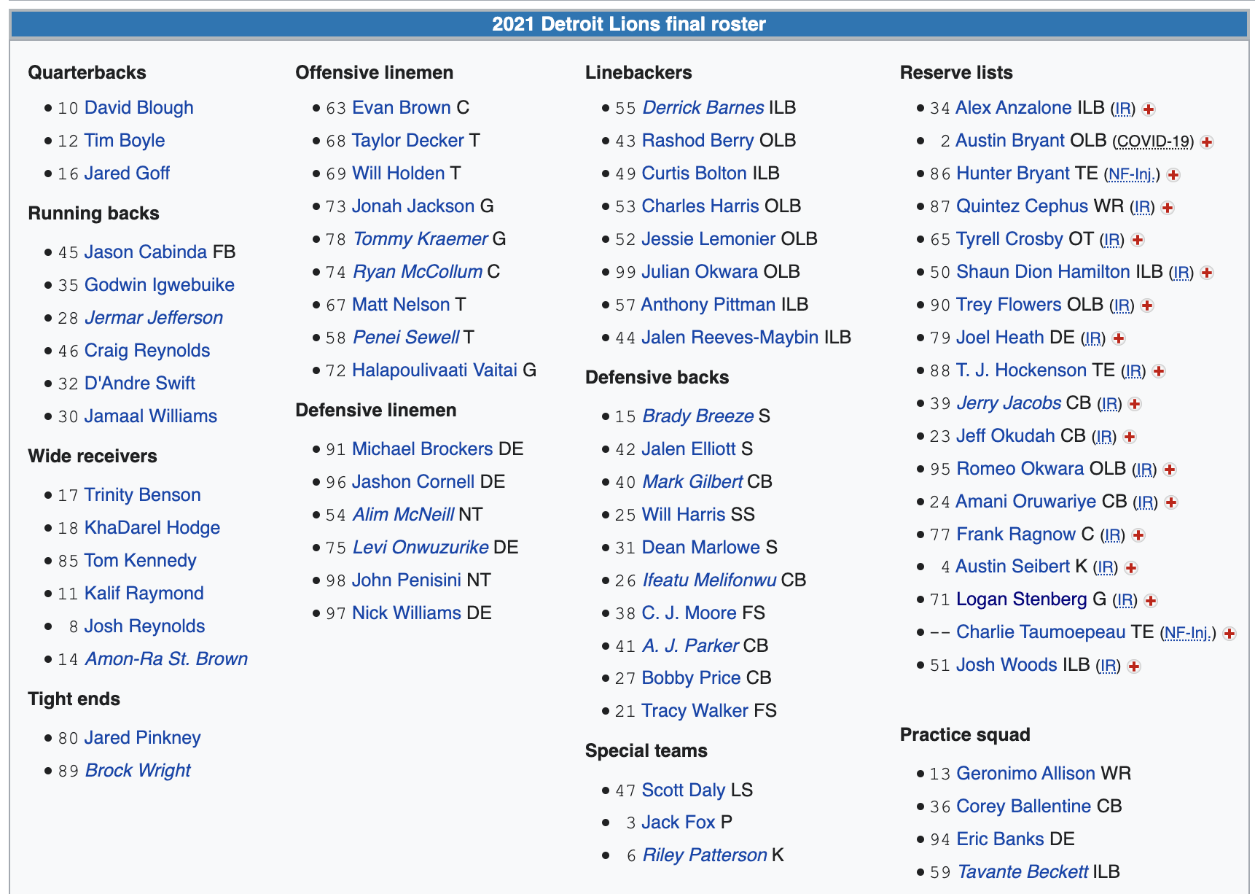Viewport: 1255px width, 894px height.
Task: Click the red cross icon beside Jerry Jacobs
Action: click(x=1135, y=404)
